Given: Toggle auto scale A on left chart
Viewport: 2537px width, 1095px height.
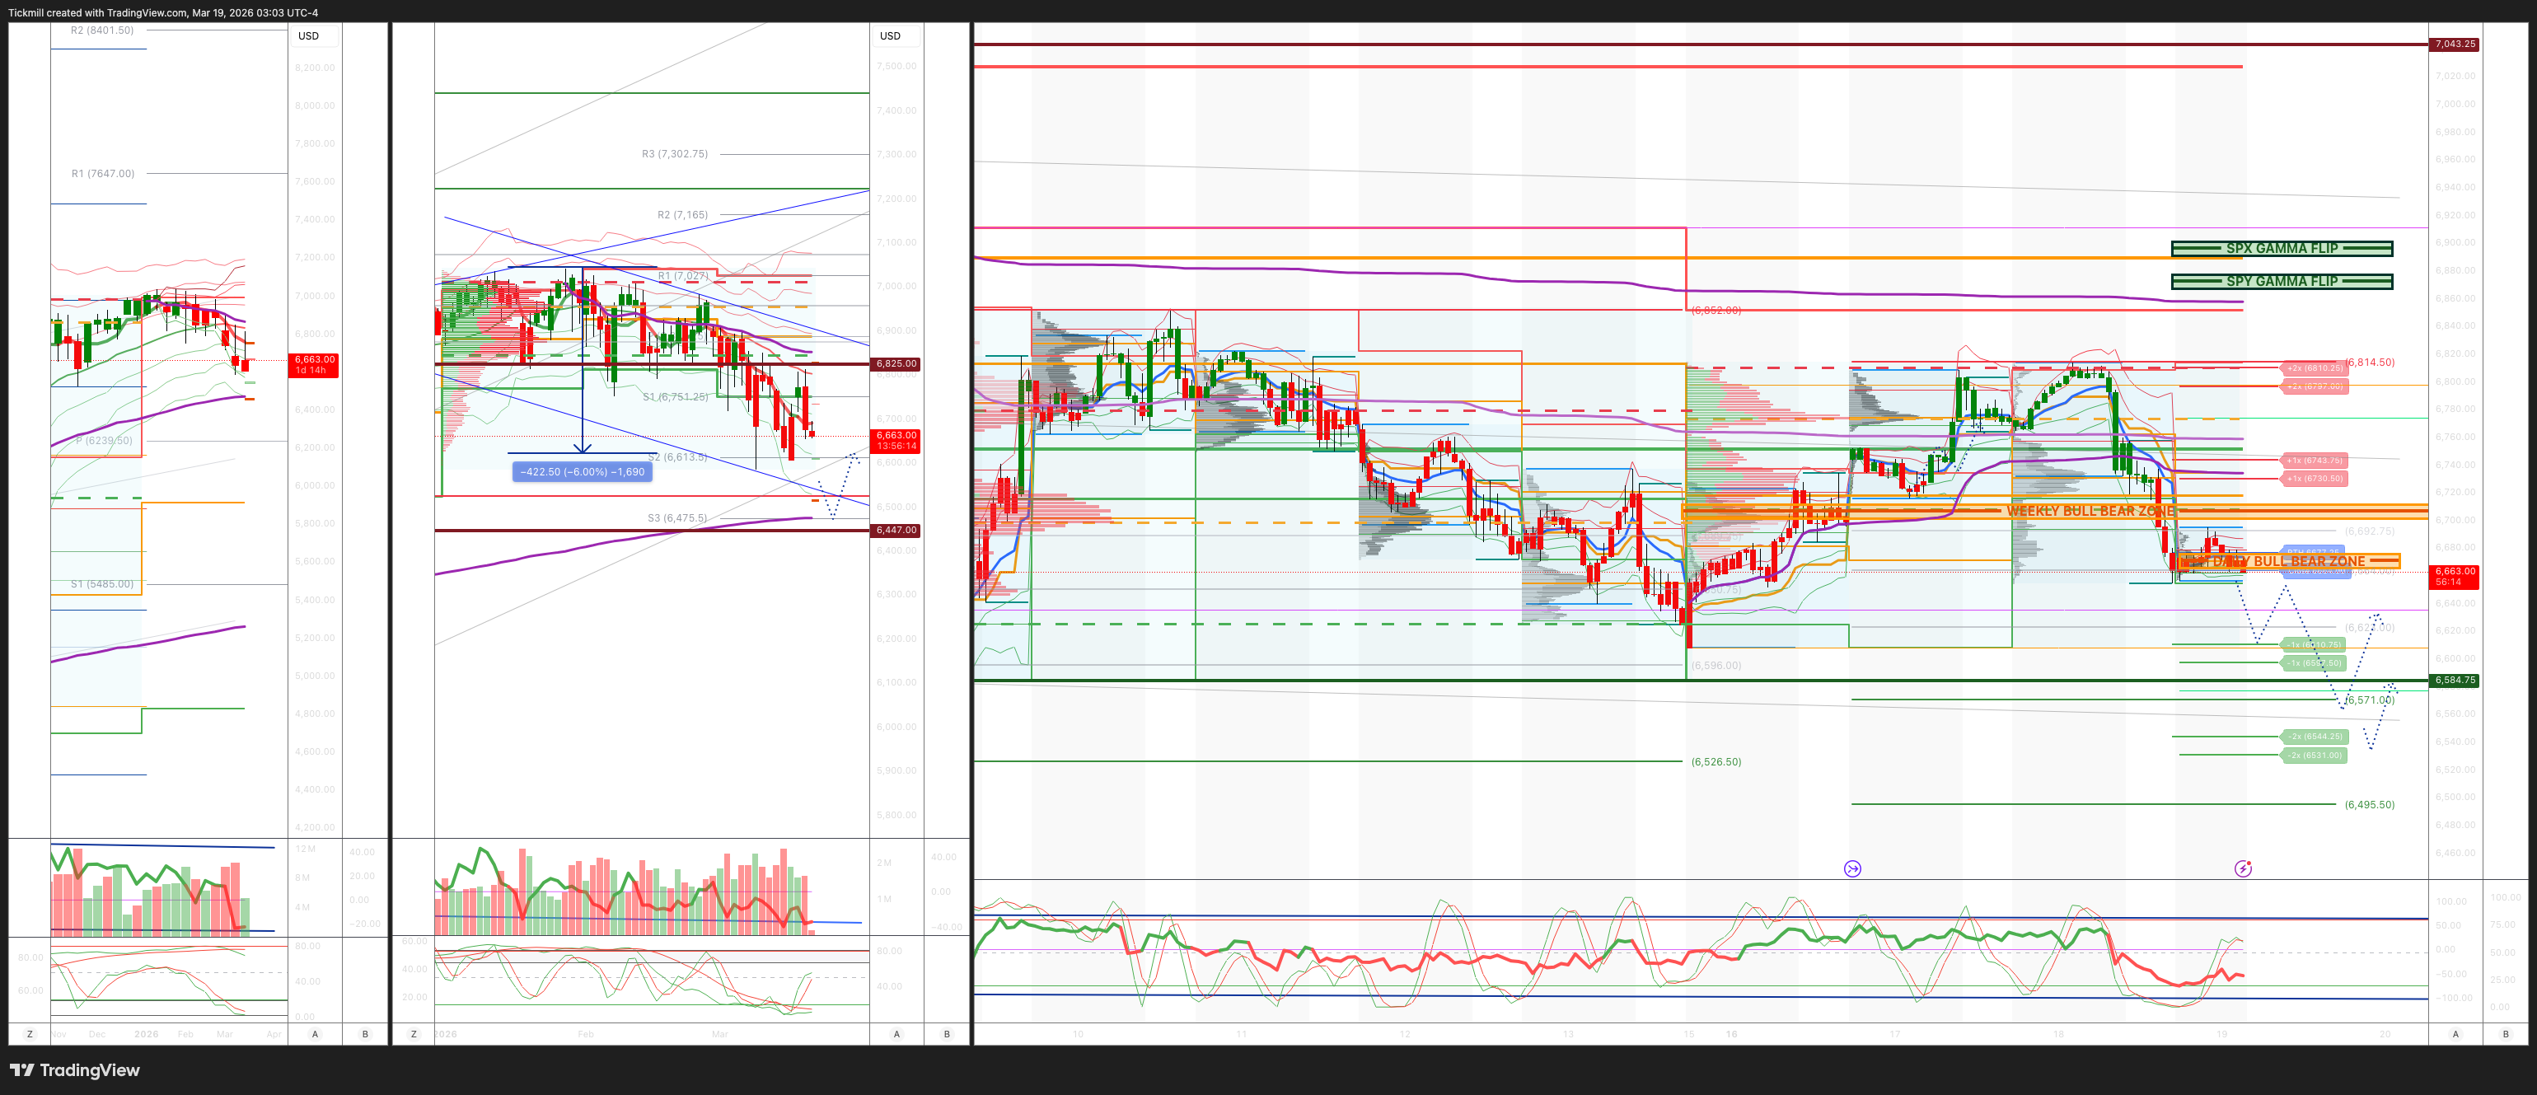Looking at the screenshot, I should click(315, 1034).
